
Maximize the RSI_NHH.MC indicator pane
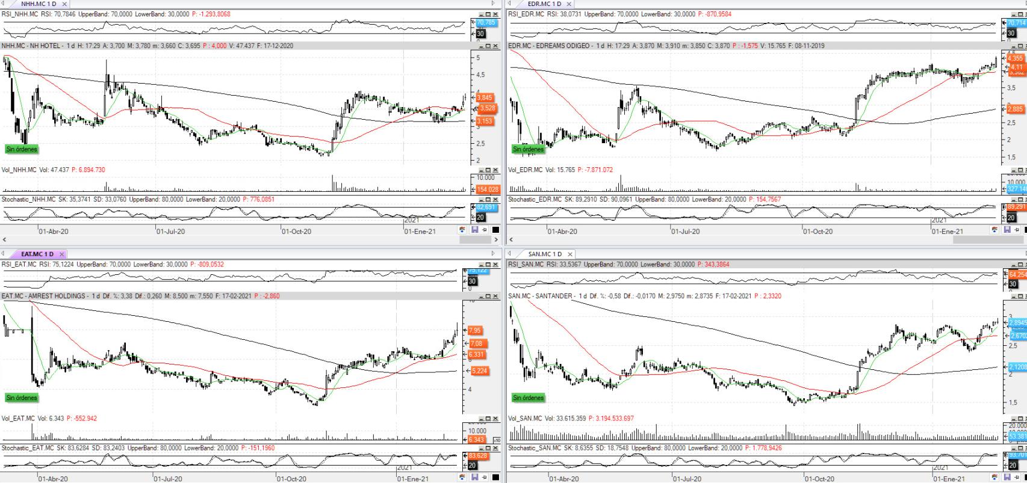point(488,14)
